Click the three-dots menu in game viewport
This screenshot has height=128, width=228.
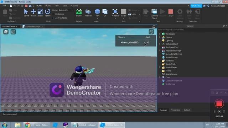click(151, 32)
